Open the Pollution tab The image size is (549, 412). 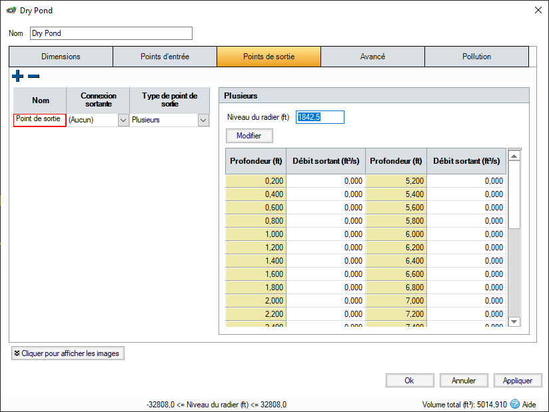pos(476,57)
